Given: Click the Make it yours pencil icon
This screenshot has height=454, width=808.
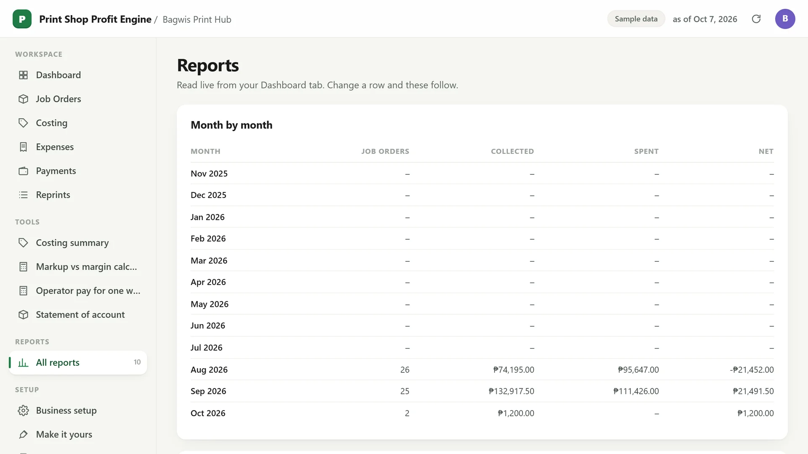Looking at the screenshot, I should click(x=24, y=434).
